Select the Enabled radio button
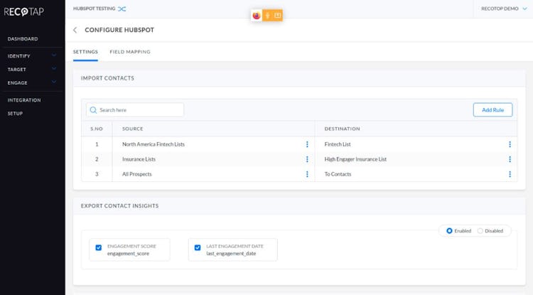 (x=449, y=231)
